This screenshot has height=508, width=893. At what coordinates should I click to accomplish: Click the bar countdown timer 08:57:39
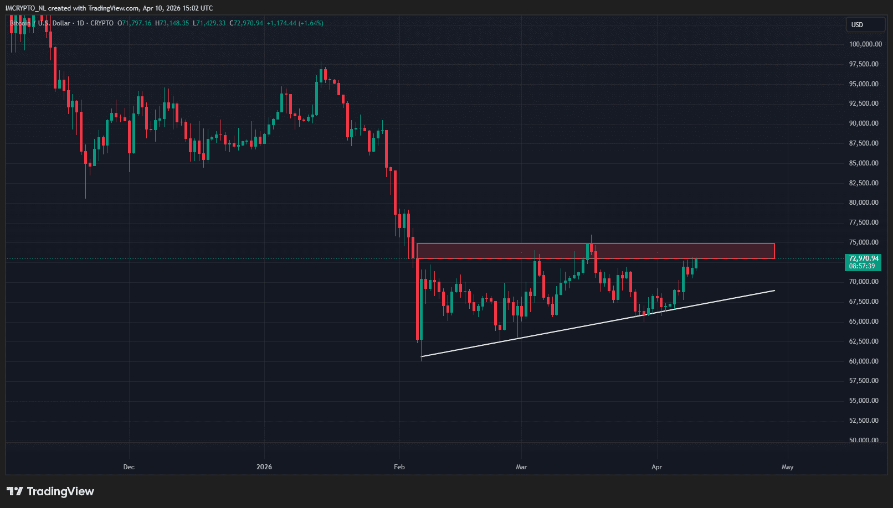(863, 266)
